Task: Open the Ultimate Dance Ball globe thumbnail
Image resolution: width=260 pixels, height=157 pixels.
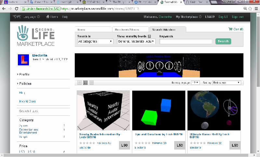Action: 214,110
